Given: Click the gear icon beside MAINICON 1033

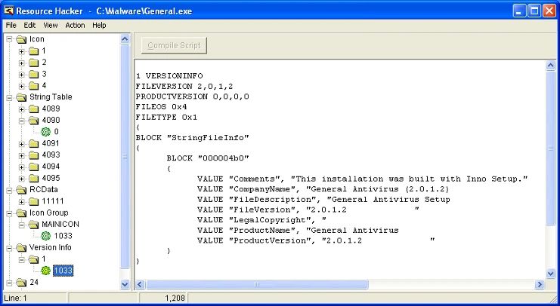Looking at the screenshot, I should coord(45,236).
